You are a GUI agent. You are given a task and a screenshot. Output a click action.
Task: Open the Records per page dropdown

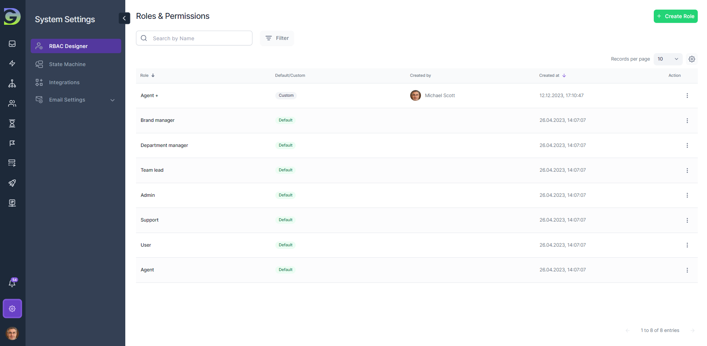(667, 59)
